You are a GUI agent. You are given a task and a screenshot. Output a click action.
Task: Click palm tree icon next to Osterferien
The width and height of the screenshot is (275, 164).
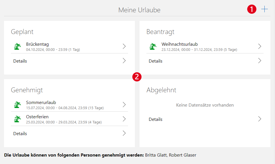[x=18, y=119]
